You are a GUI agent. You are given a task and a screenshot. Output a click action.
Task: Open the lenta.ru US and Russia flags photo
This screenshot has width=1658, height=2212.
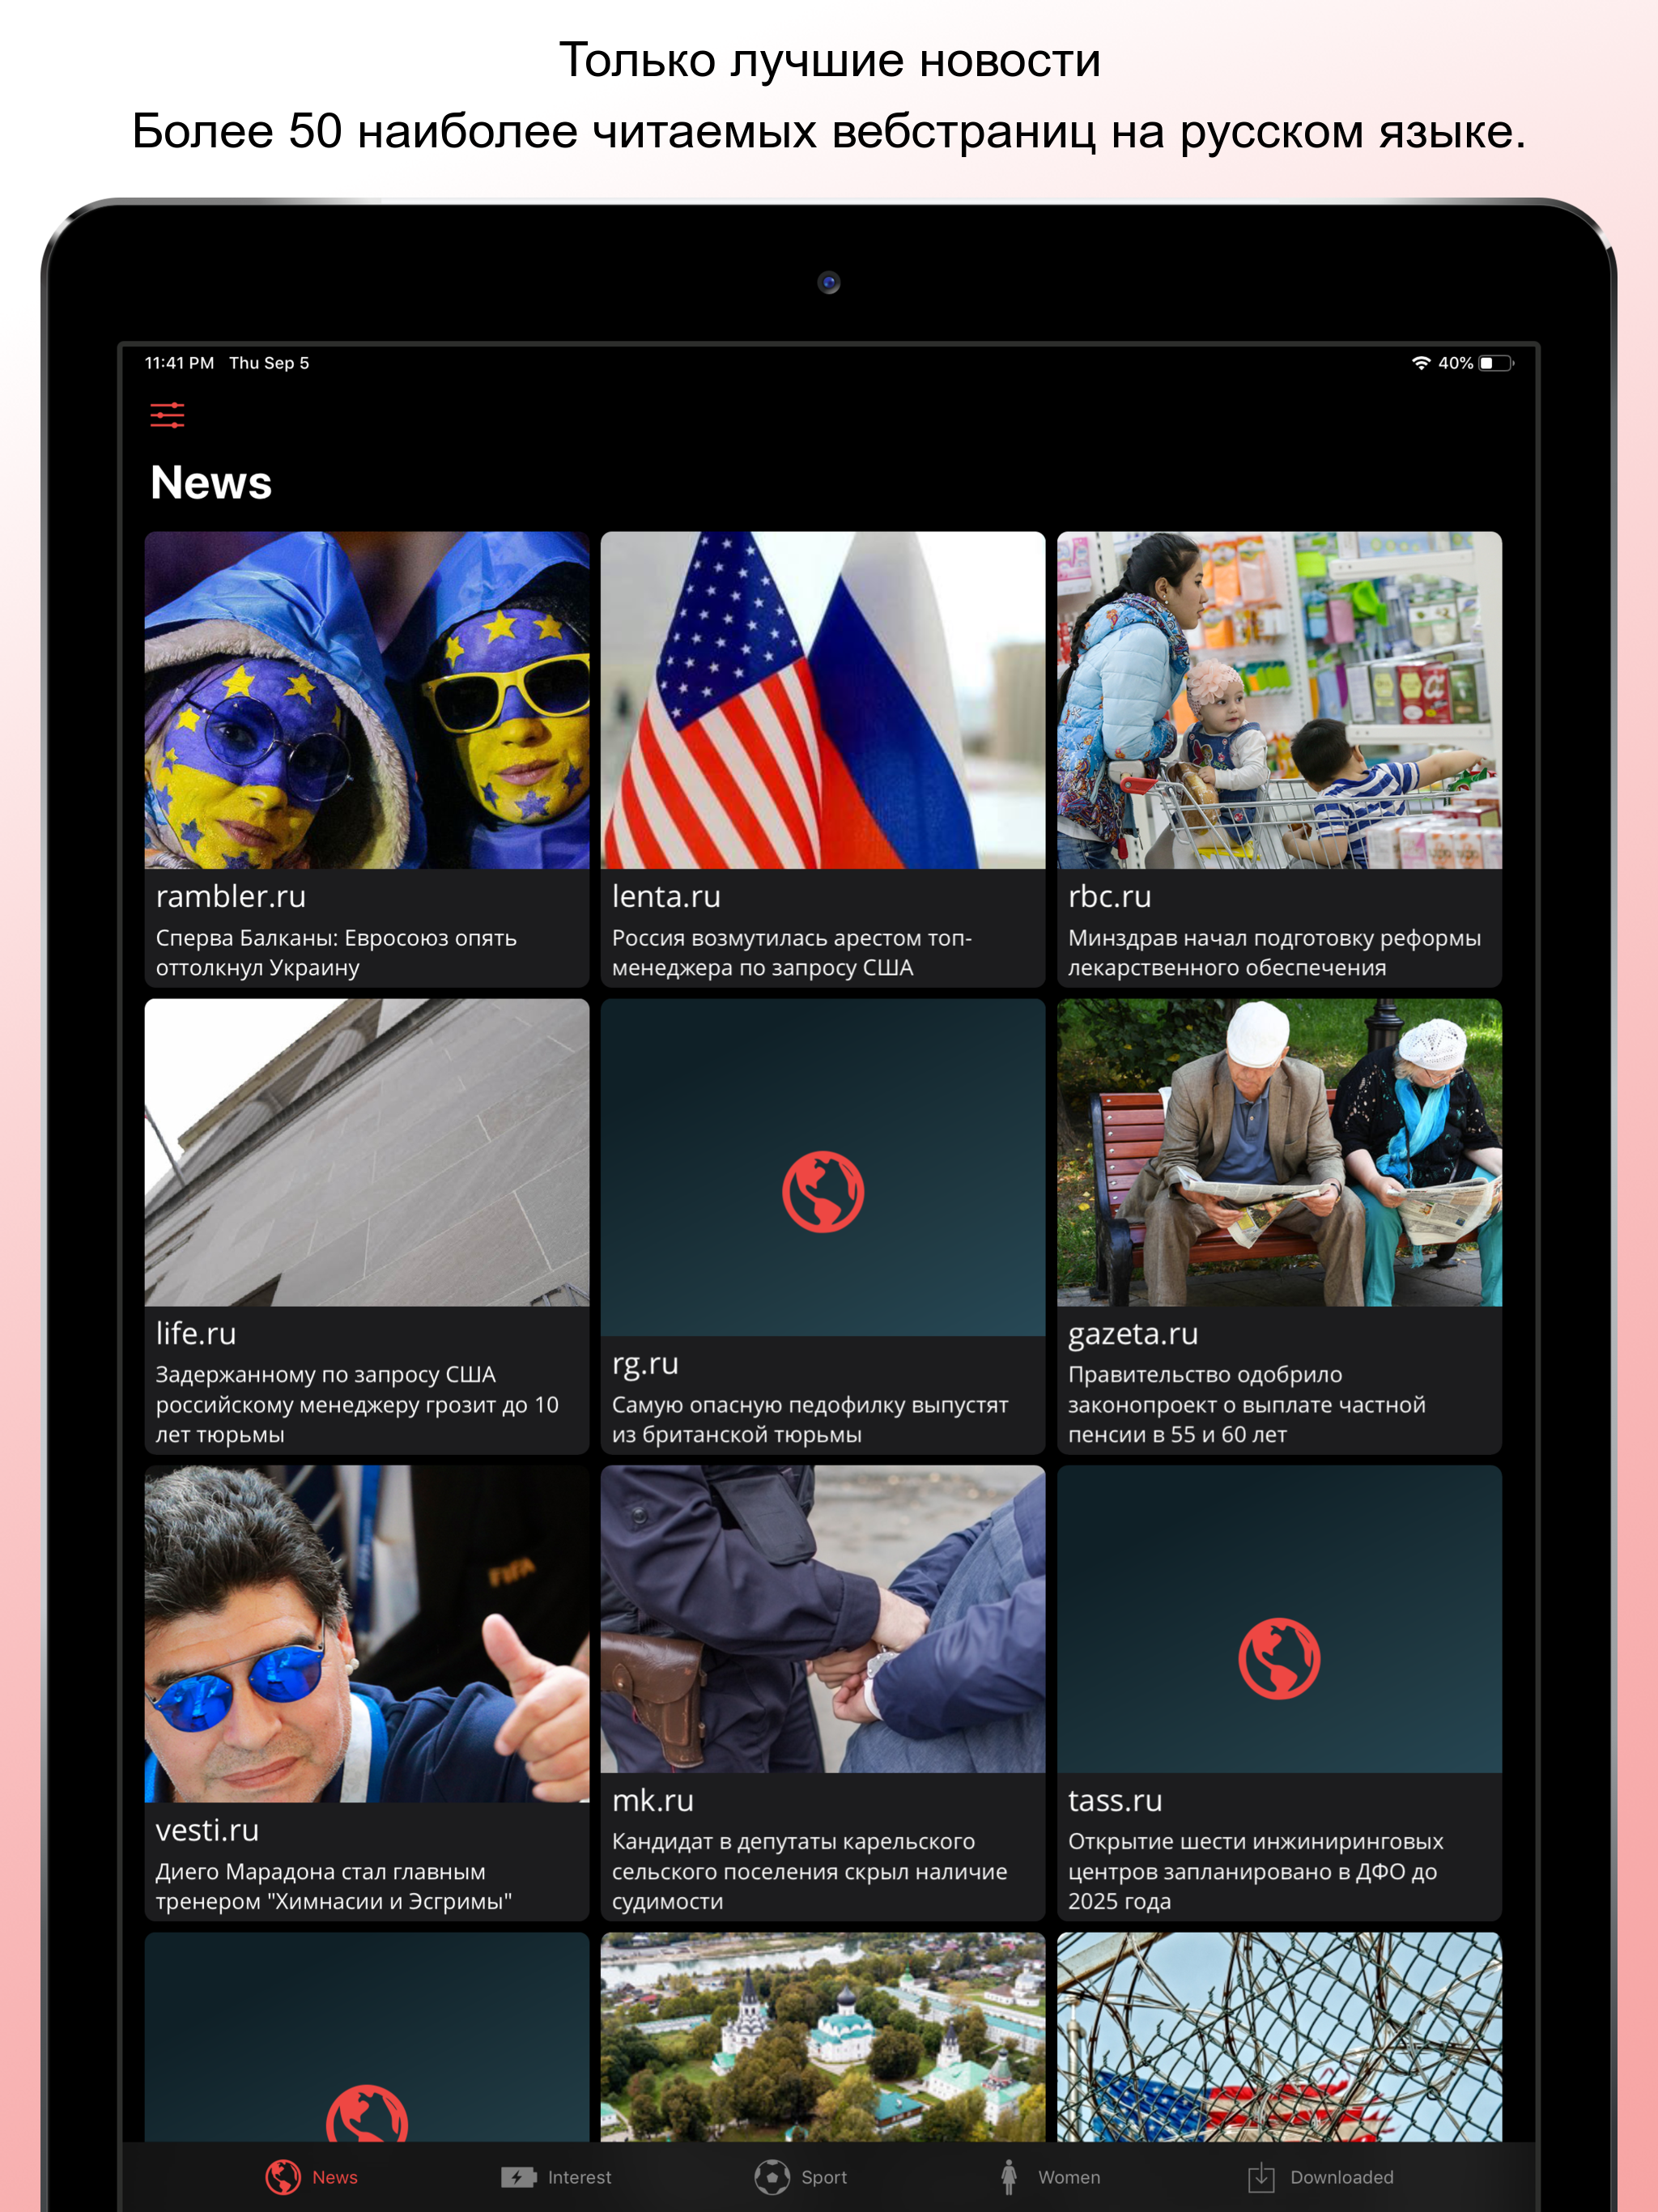tap(823, 700)
